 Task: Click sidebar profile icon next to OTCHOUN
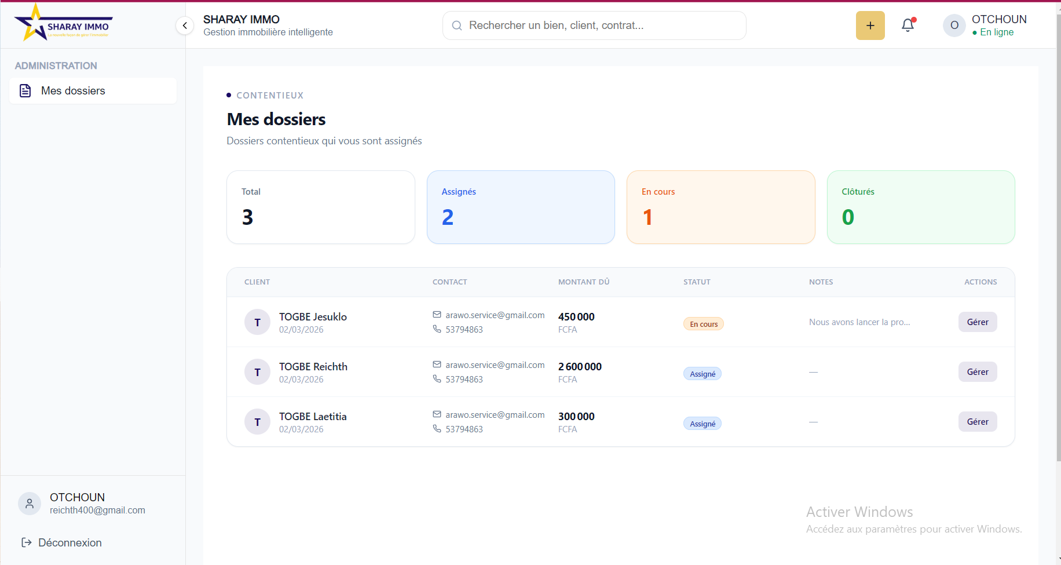(30, 504)
